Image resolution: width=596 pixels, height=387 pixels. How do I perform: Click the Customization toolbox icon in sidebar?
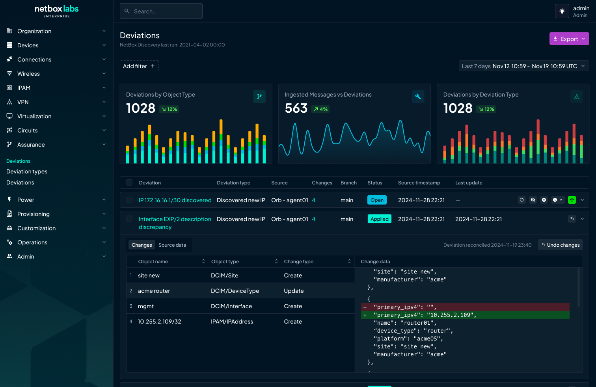[x=9, y=228]
